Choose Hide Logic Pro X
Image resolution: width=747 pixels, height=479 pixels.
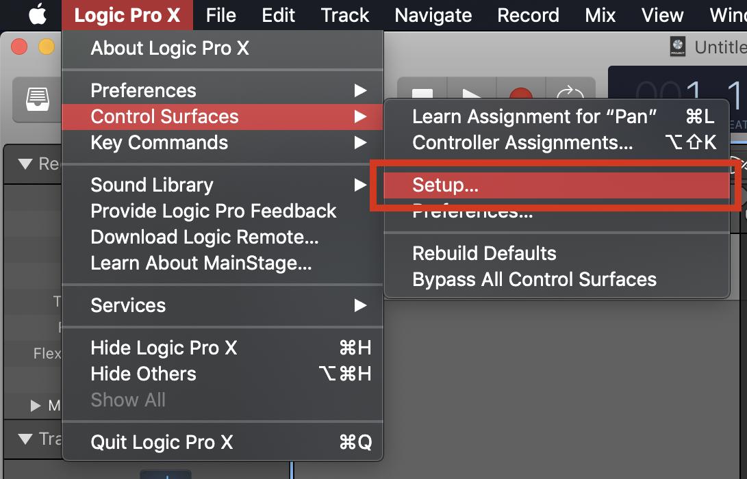[223, 348]
